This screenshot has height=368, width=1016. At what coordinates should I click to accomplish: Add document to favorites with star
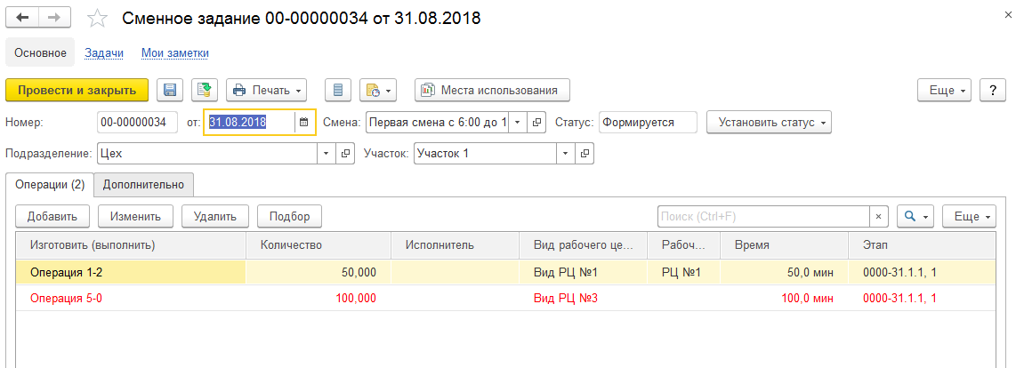click(99, 19)
